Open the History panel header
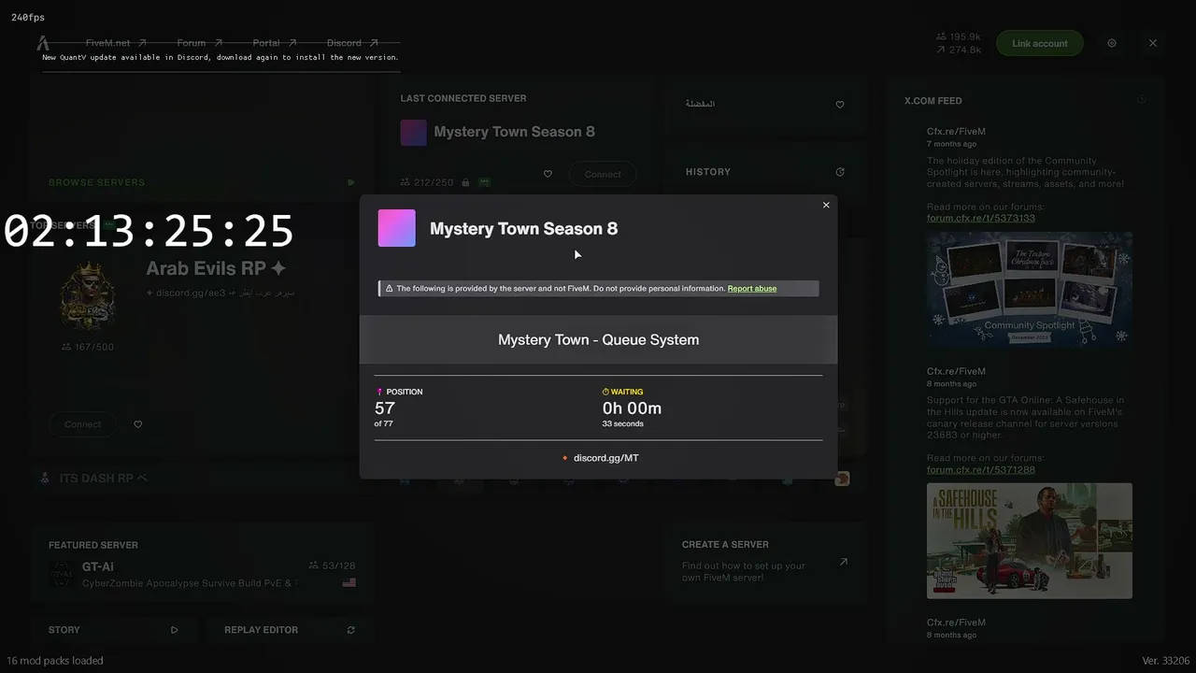This screenshot has height=673, width=1196. pos(708,172)
